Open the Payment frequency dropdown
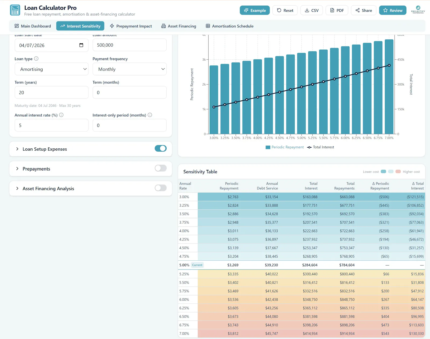 130,69
